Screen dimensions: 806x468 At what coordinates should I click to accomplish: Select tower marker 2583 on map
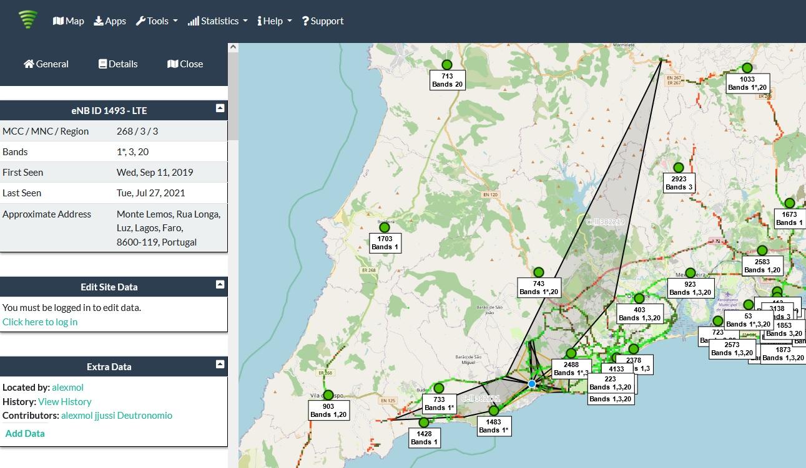(762, 251)
